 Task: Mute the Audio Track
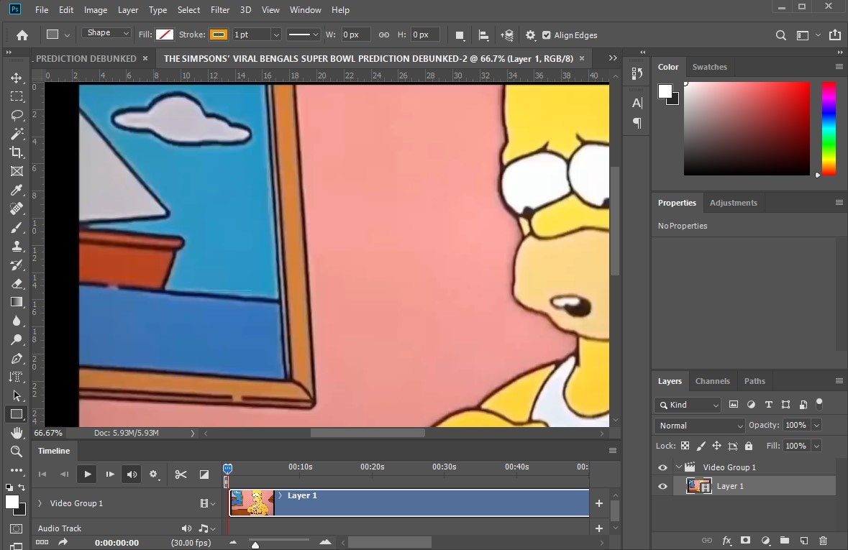click(x=186, y=528)
